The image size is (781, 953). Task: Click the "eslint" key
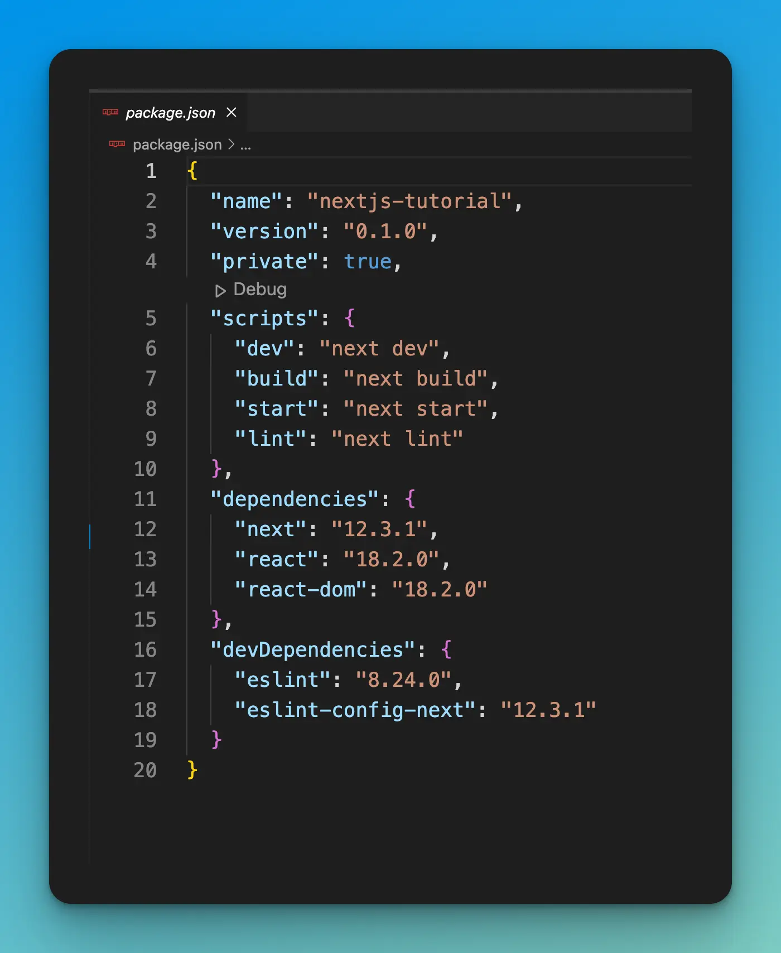click(283, 680)
